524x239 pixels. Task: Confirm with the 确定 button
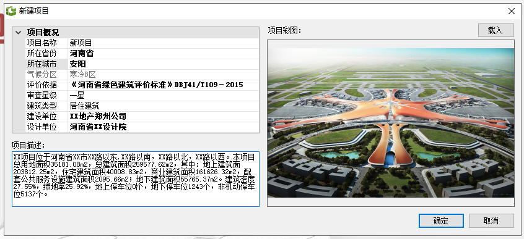441,220
